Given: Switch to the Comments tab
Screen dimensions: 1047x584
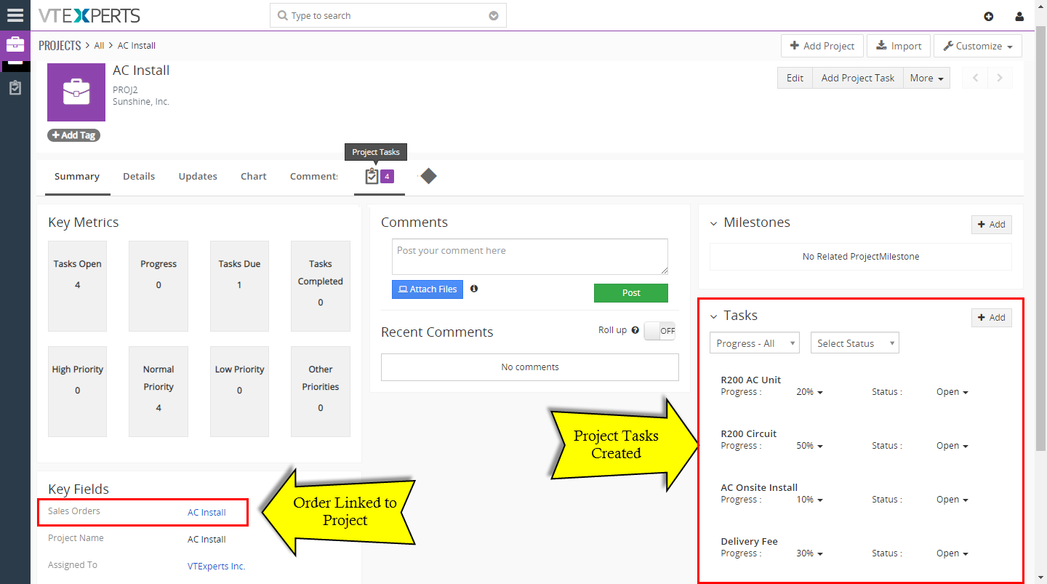Looking at the screenshot, I should click(x=314, y=177).
